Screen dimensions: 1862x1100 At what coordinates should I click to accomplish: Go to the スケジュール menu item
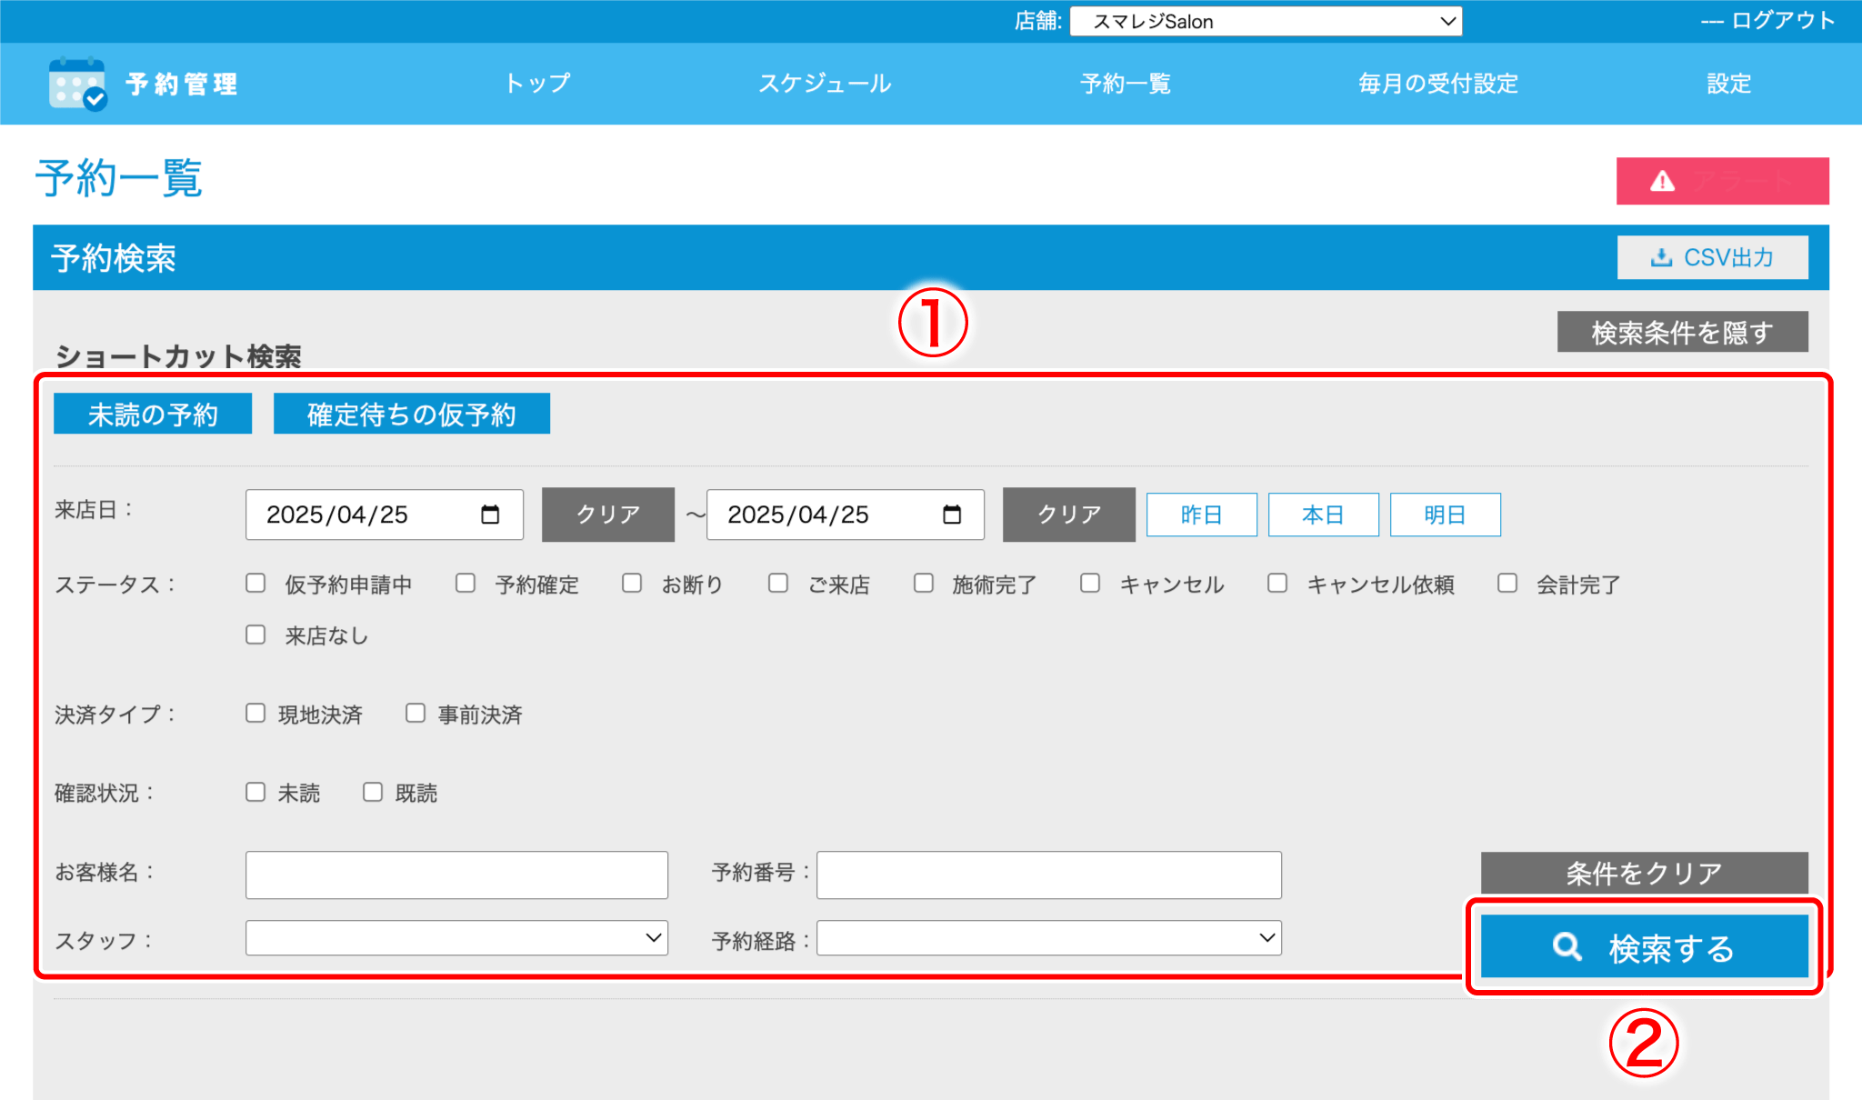(x=825, y=84)
